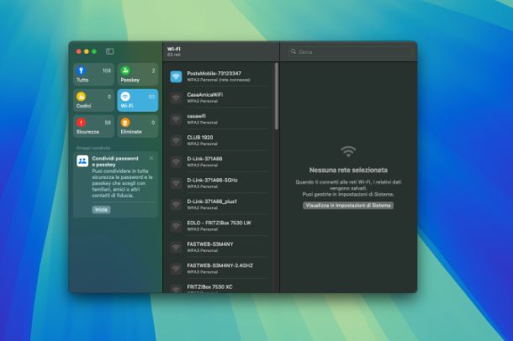
Task: Click the green Passkey person icon
Action: coord(125,71)
